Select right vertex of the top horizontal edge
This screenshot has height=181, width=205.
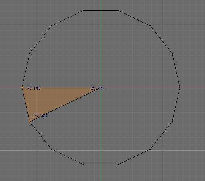[118, 10]
